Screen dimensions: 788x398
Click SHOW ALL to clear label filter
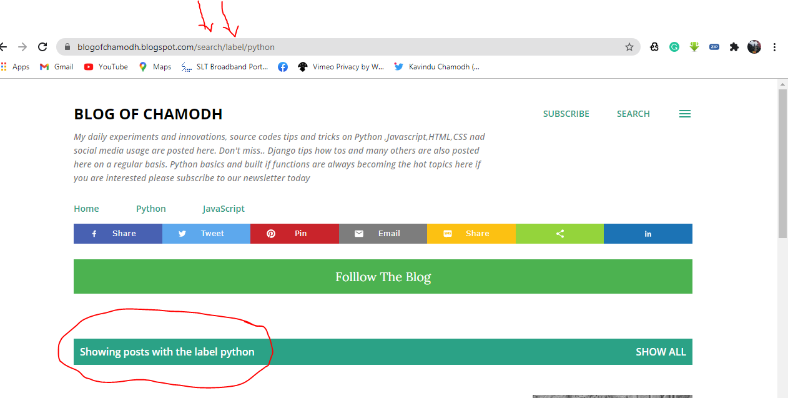(x=661, y=352)
